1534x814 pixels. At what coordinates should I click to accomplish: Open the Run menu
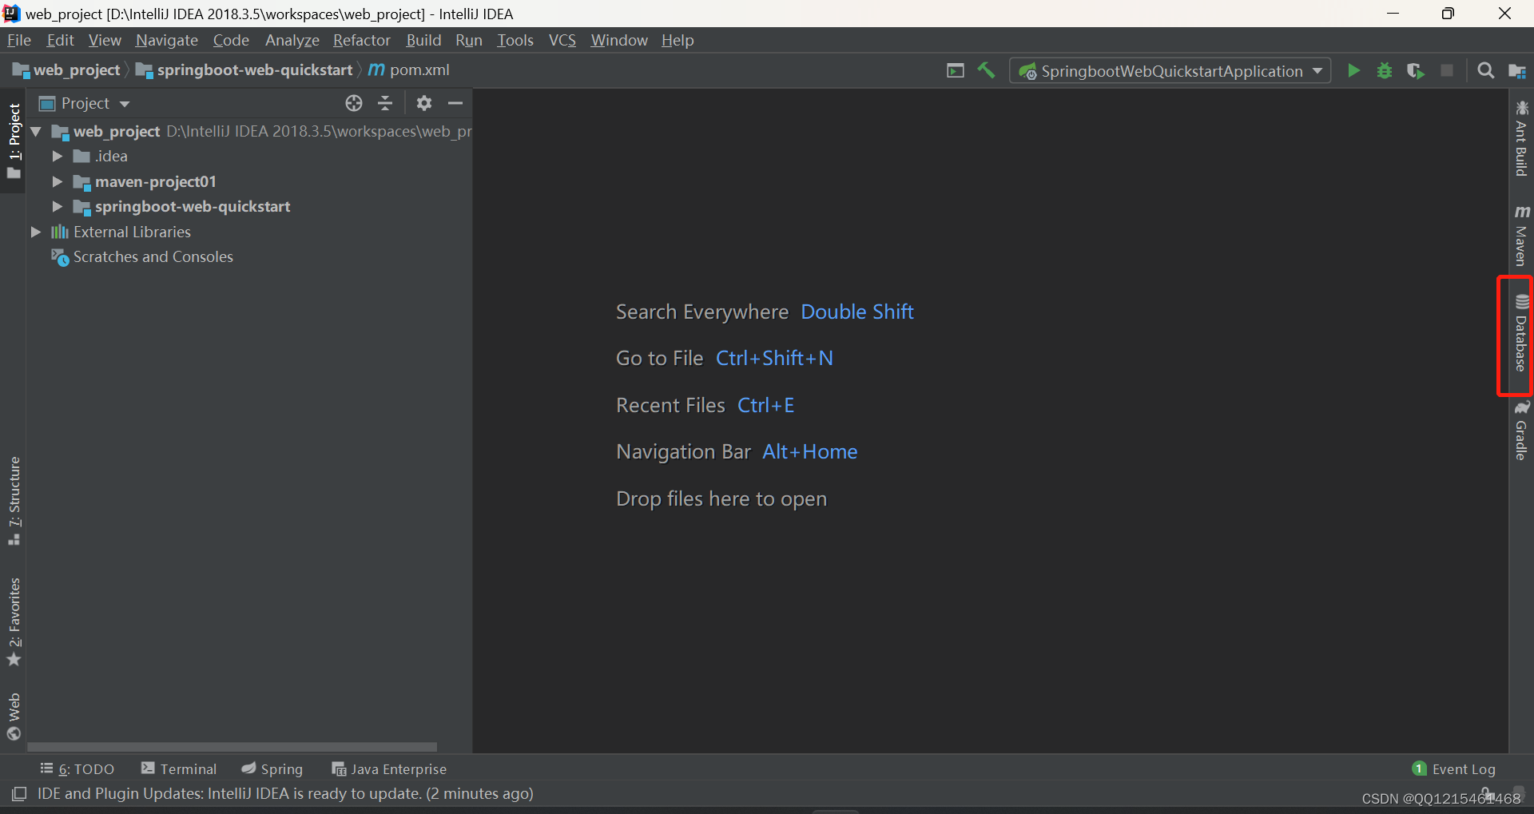tap(469, 40)
